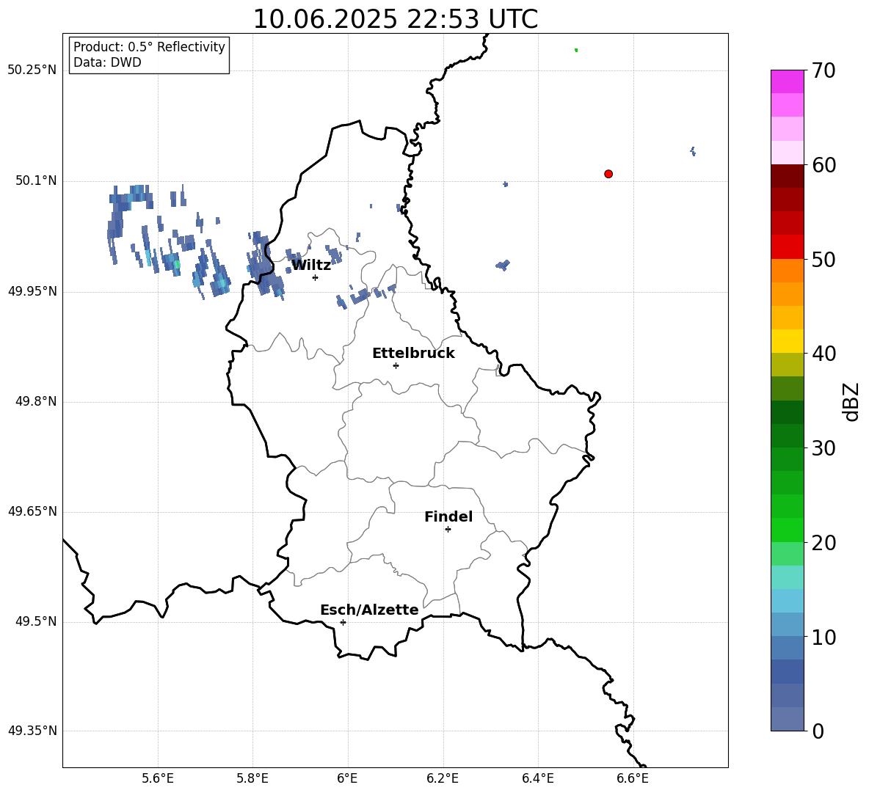Click the dark maroon colorbar segment below 60
This screenshot has width=869, height=793.
point(787,176)
